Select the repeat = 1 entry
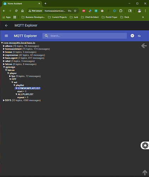The image size is (149, 177). [23, 97]
